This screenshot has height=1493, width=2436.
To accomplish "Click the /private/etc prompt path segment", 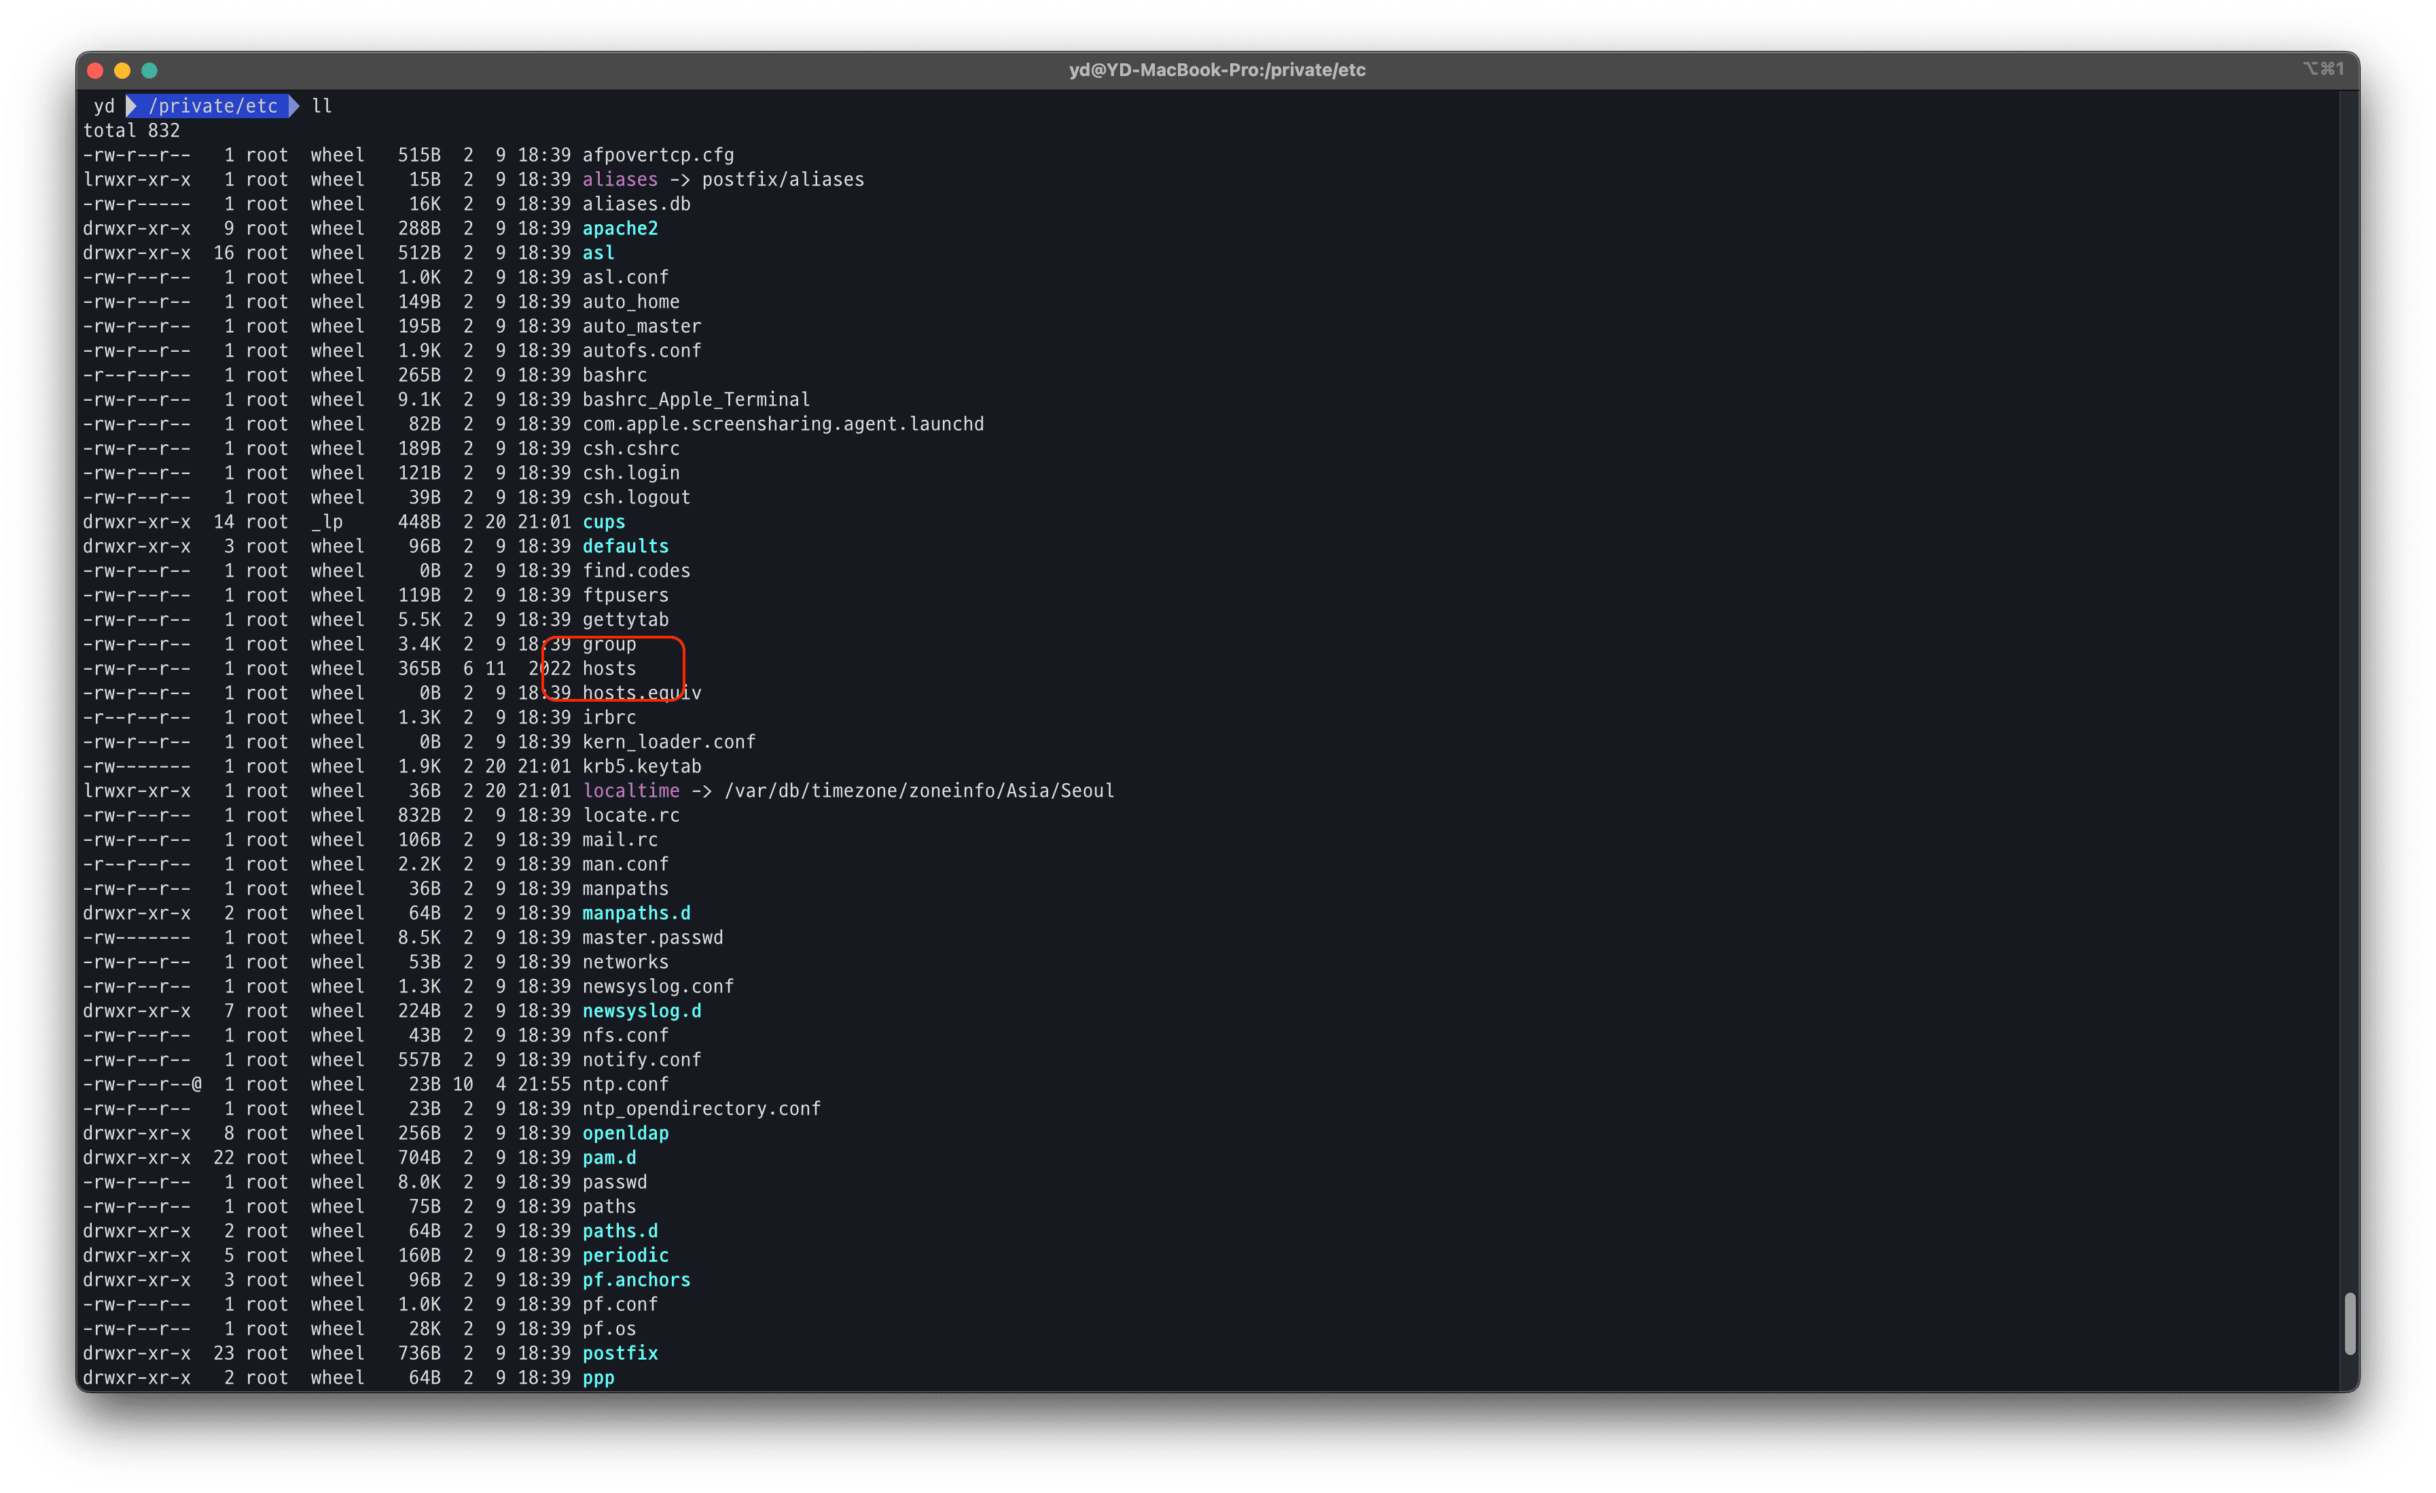I will pos(213,106).
